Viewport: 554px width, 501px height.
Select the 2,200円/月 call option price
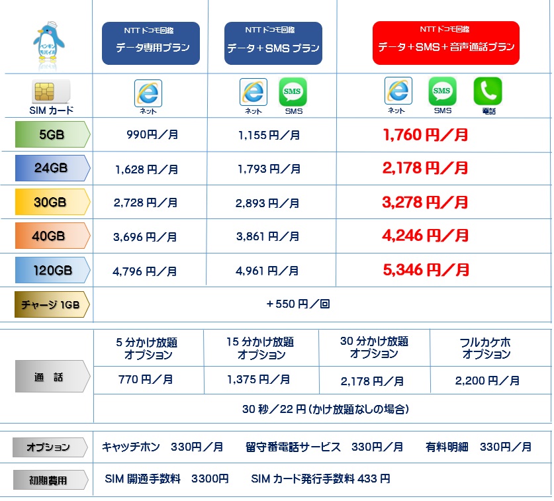click(x=487, y=381)
